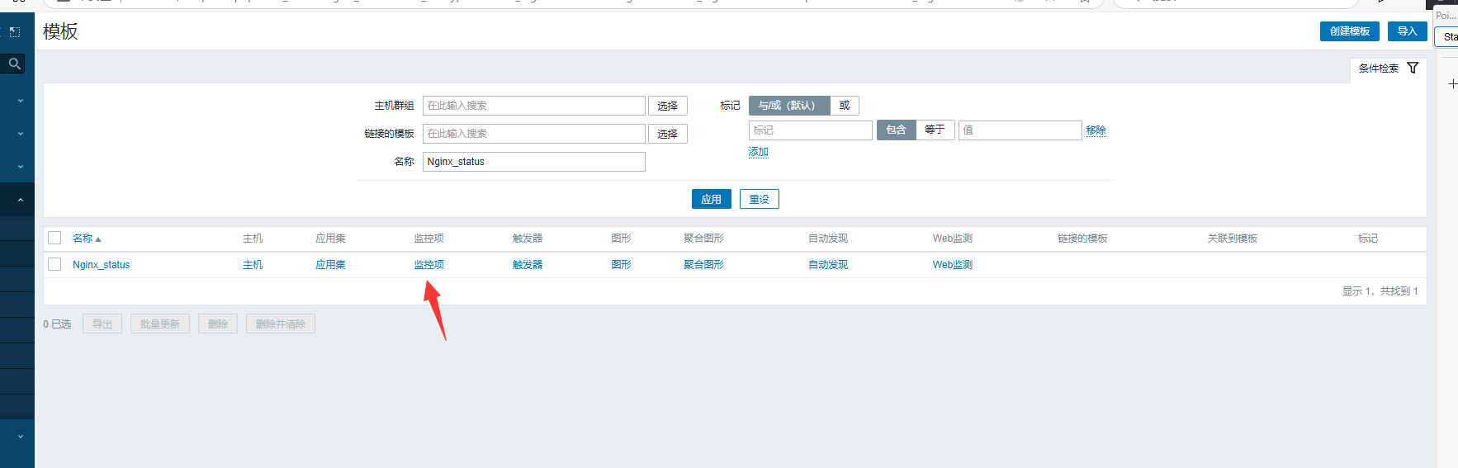Open 主机 link in Nginx_status row
The width and height of the screenshot is (1458, 468).
(253, 265)
